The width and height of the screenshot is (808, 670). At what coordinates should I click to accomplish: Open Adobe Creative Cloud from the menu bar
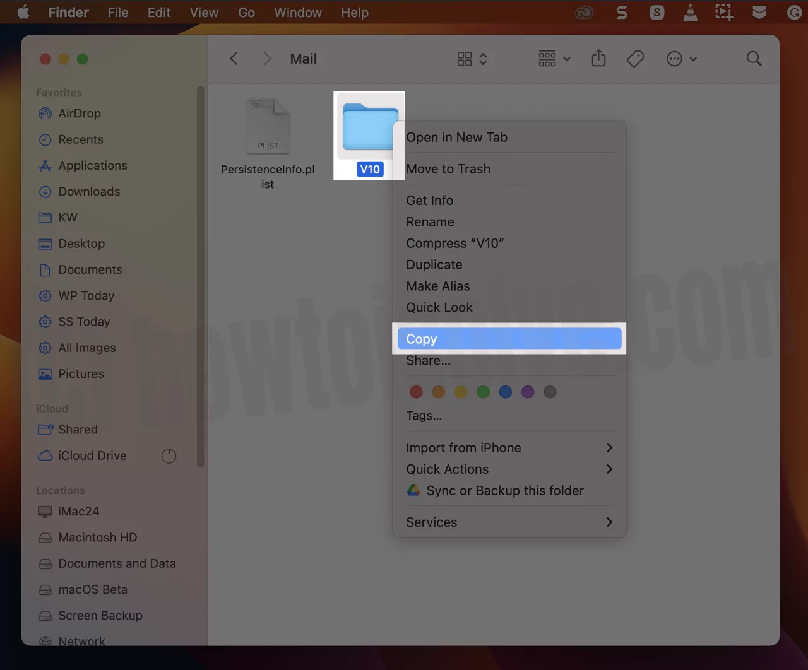[x=584, y=12]
